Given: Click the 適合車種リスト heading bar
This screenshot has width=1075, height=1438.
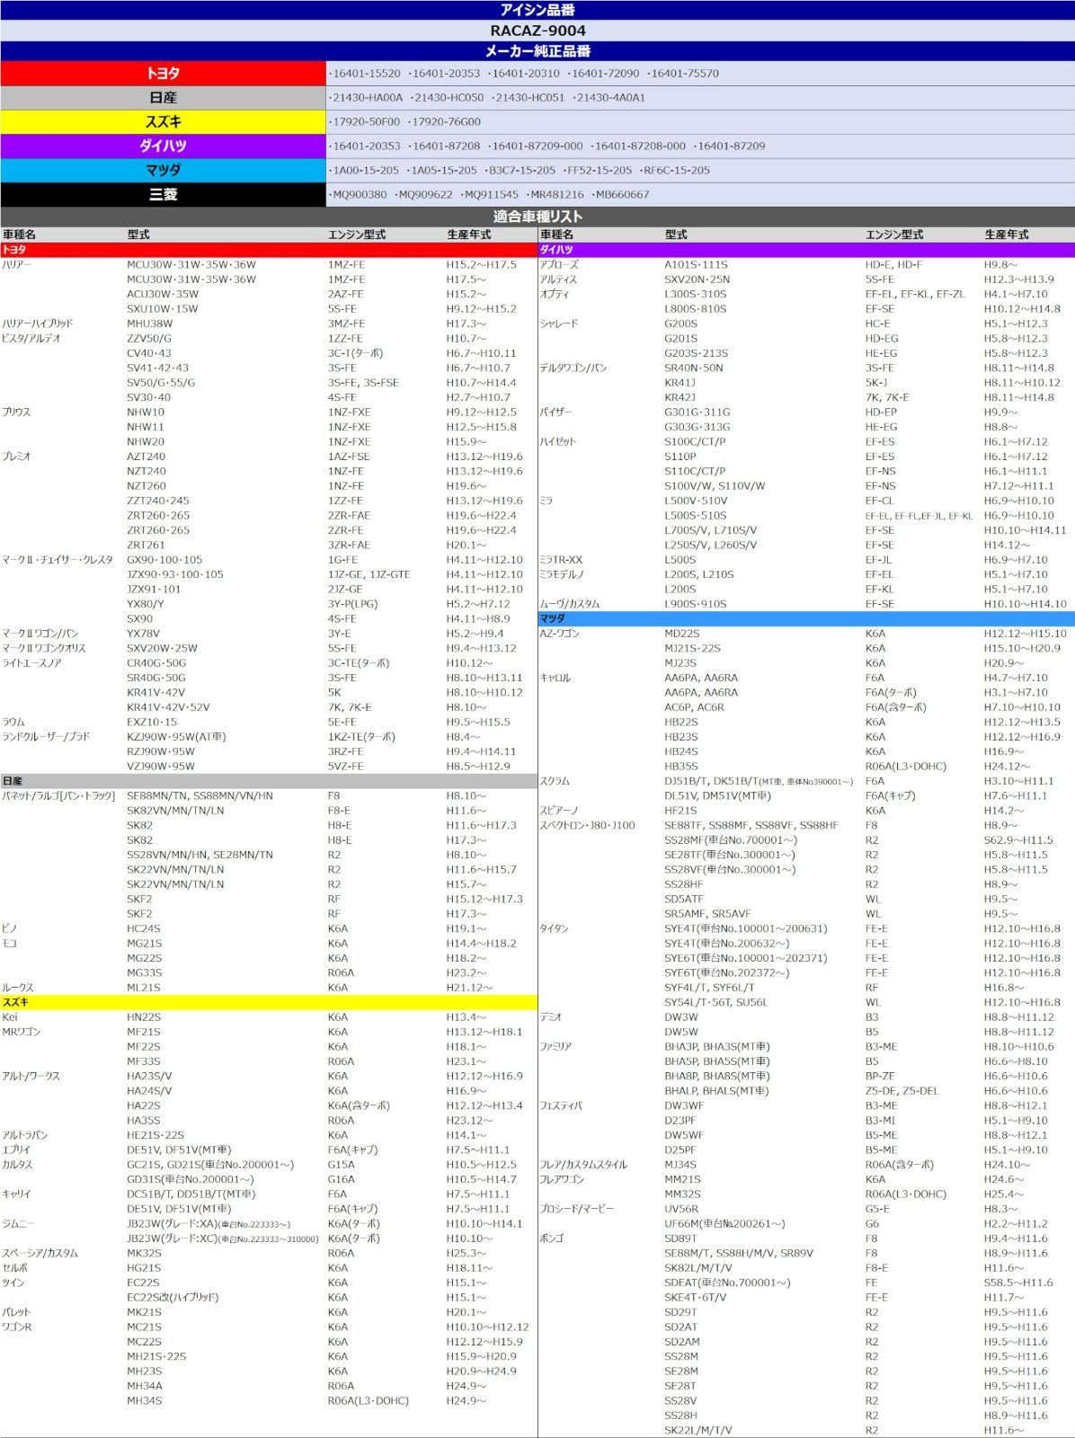Looking at the screenshot, I should tap(537, 217).
